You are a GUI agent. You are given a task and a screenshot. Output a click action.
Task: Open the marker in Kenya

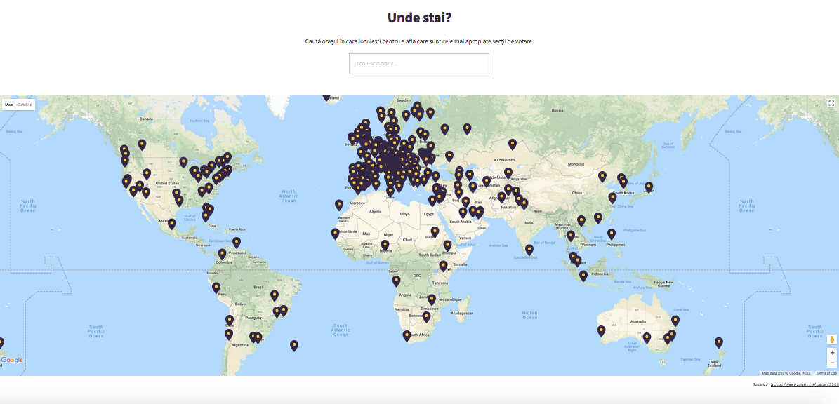[x=444, y=266]
